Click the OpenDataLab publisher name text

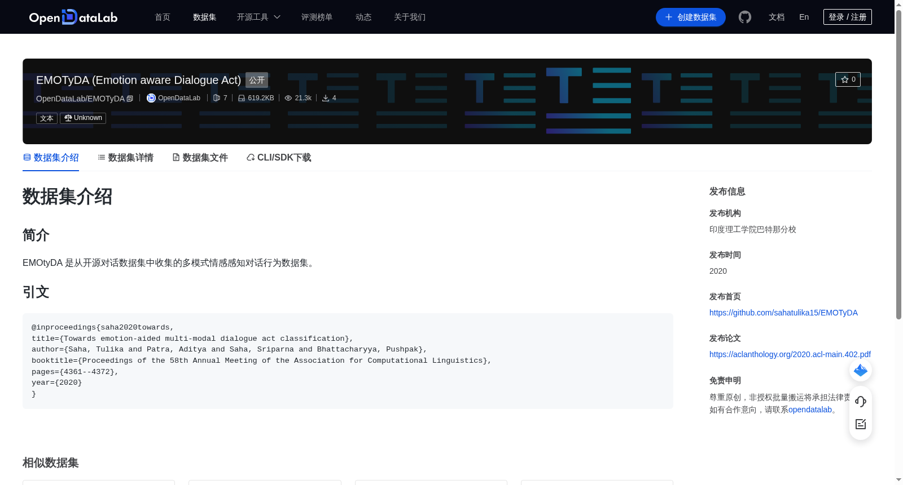(x=179, y=98)
